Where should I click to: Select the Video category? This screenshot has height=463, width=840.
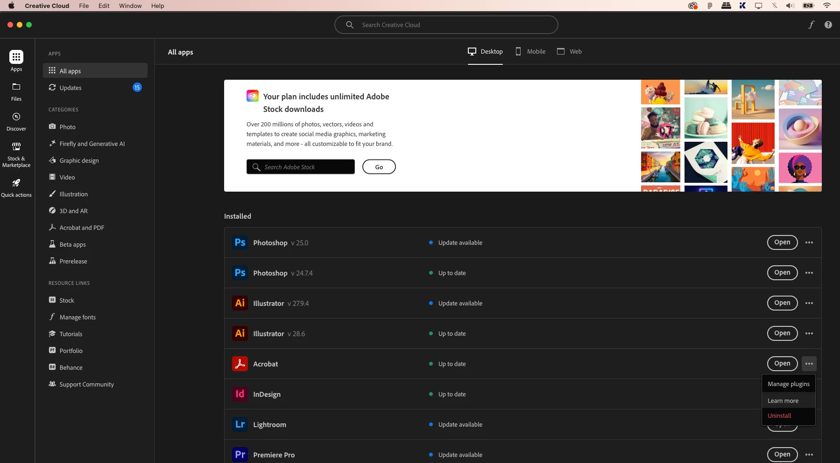(95, 177)
